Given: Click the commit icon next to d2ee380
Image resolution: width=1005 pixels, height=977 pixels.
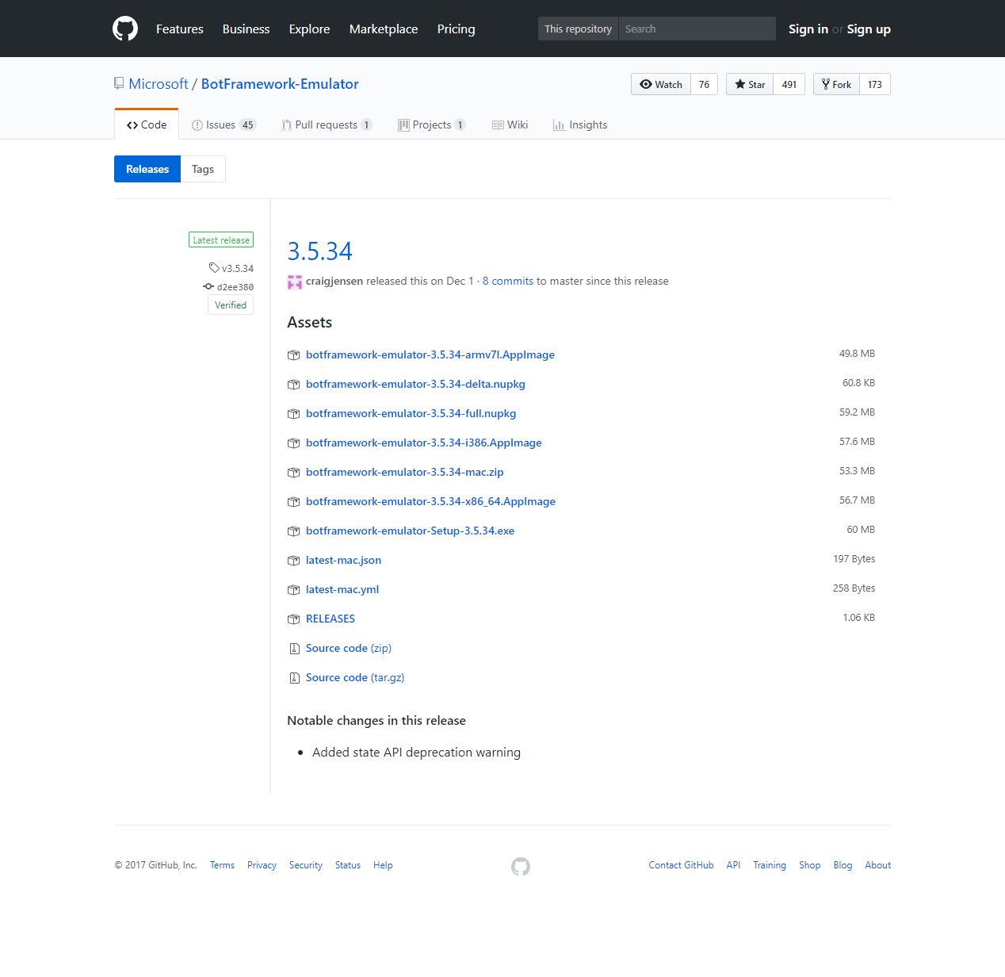Looking at the screenshot, I should click(x=208, y=286).
